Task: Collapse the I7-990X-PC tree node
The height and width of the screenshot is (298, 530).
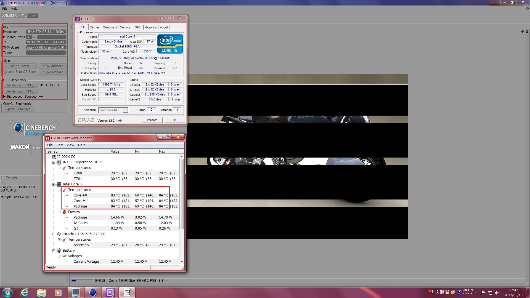Action: [x=48, y=157]
